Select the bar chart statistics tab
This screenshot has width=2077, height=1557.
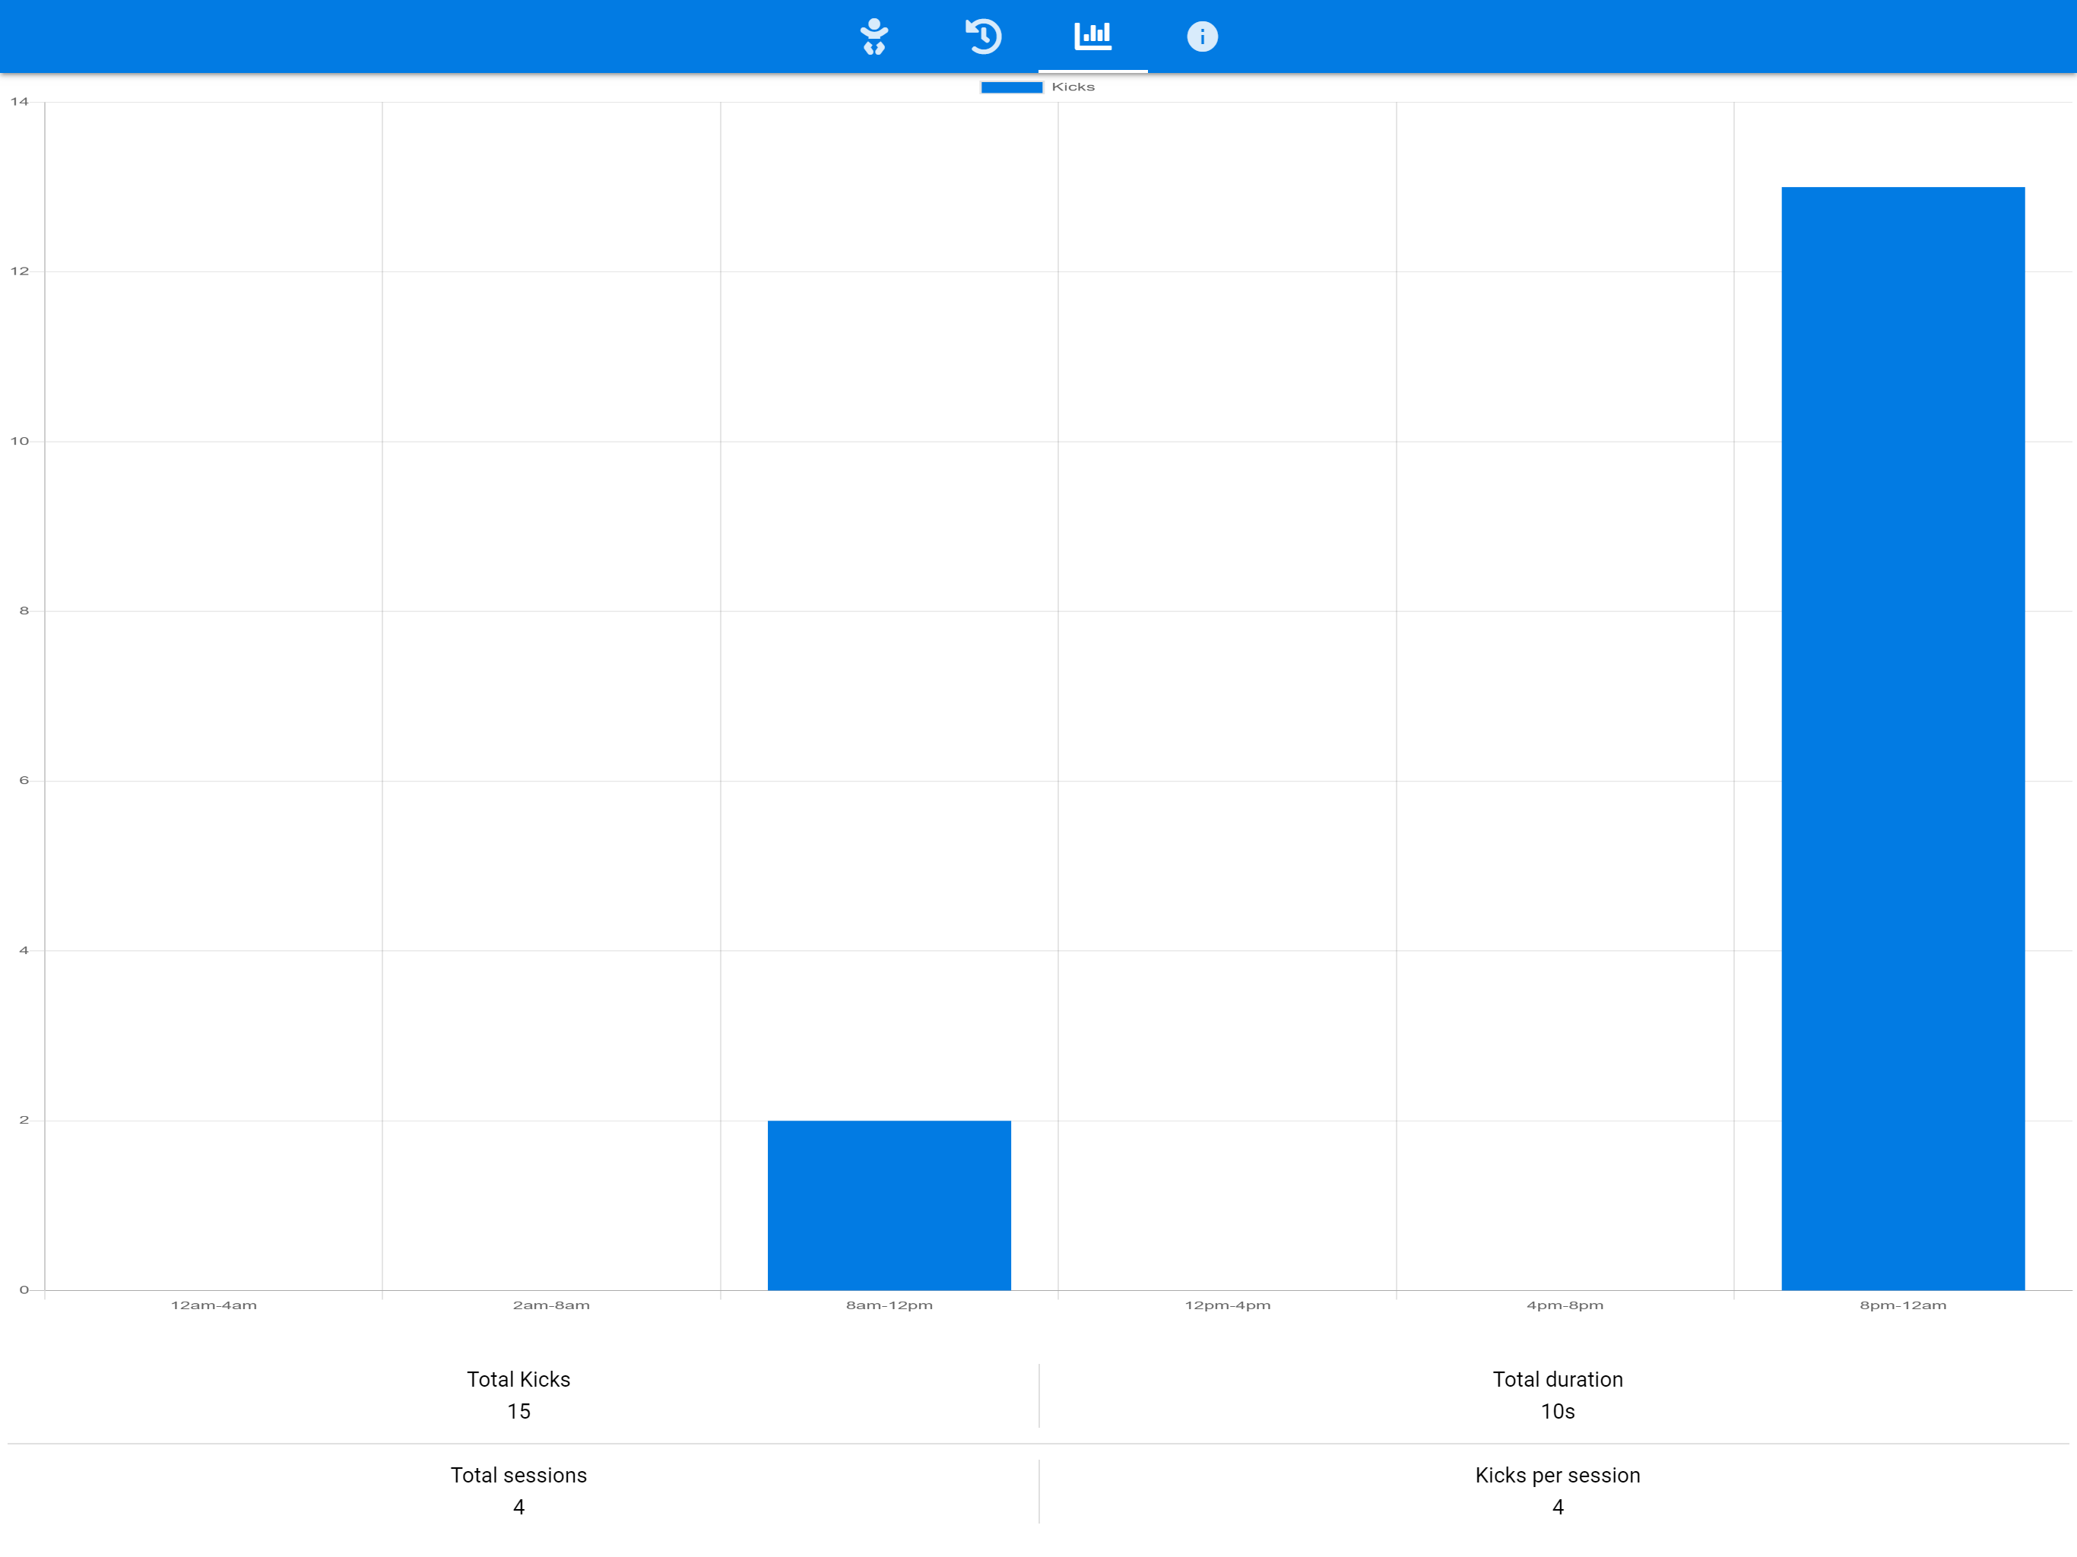pos(1092,36)
